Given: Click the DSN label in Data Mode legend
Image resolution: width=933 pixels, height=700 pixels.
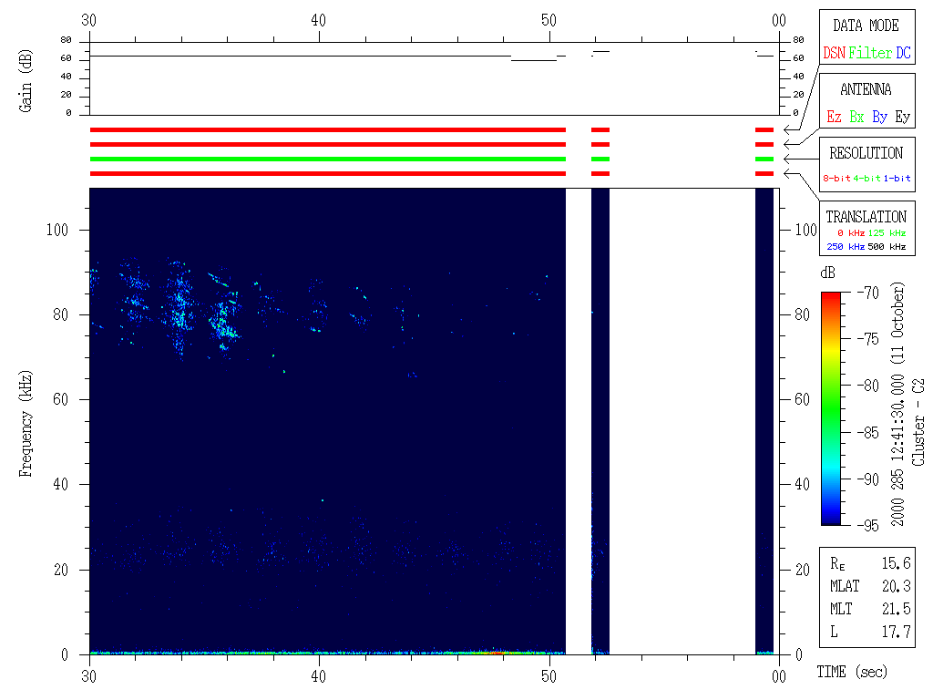Looking at the screenshot, I should [x=834, y=54].
